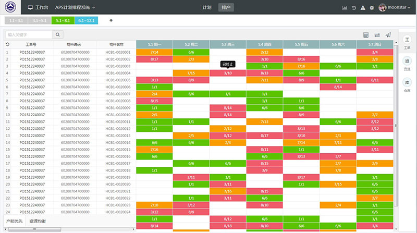Open the bar chart statistics icon
Image resolution: width=417 pixels, height=233 pixels.
point(345,8)
